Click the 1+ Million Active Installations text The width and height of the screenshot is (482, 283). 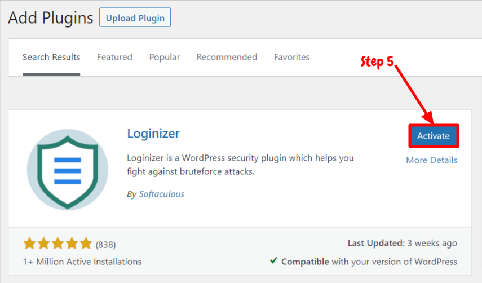pos(82,262)
